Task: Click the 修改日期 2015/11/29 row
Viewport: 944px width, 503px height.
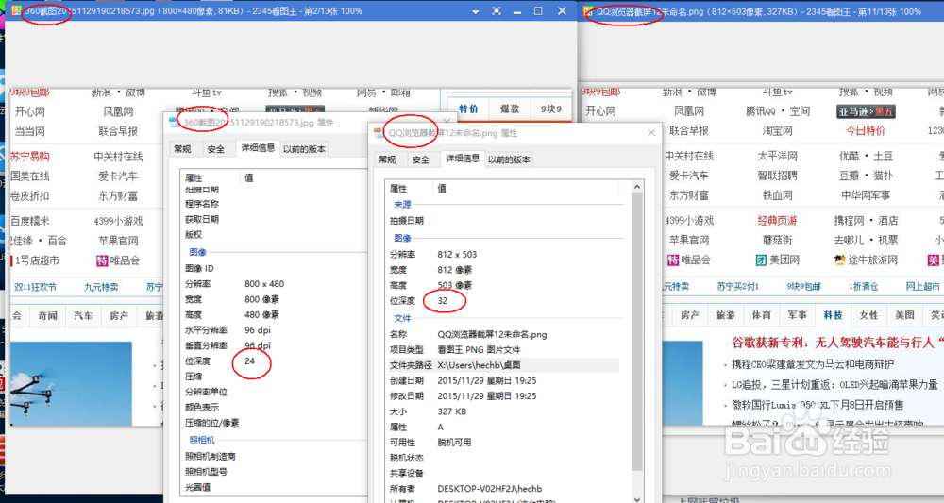Action: pos(504,396)
